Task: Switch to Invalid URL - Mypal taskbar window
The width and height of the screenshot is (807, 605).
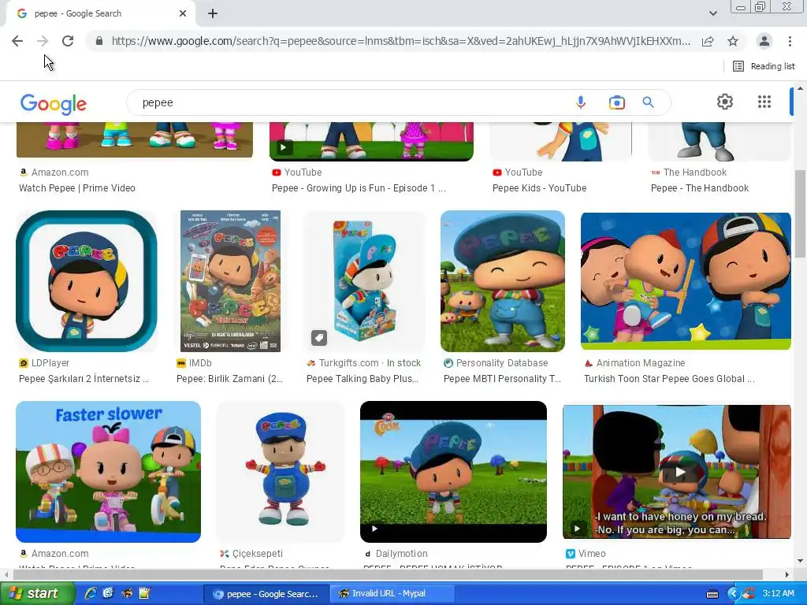Action: pos(392,594)
